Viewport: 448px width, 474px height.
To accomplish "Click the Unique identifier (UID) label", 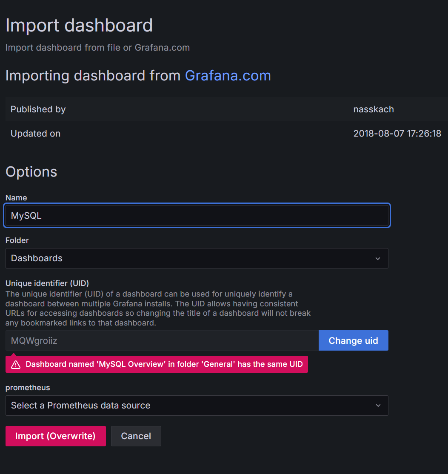I will [x=47, y=283].
